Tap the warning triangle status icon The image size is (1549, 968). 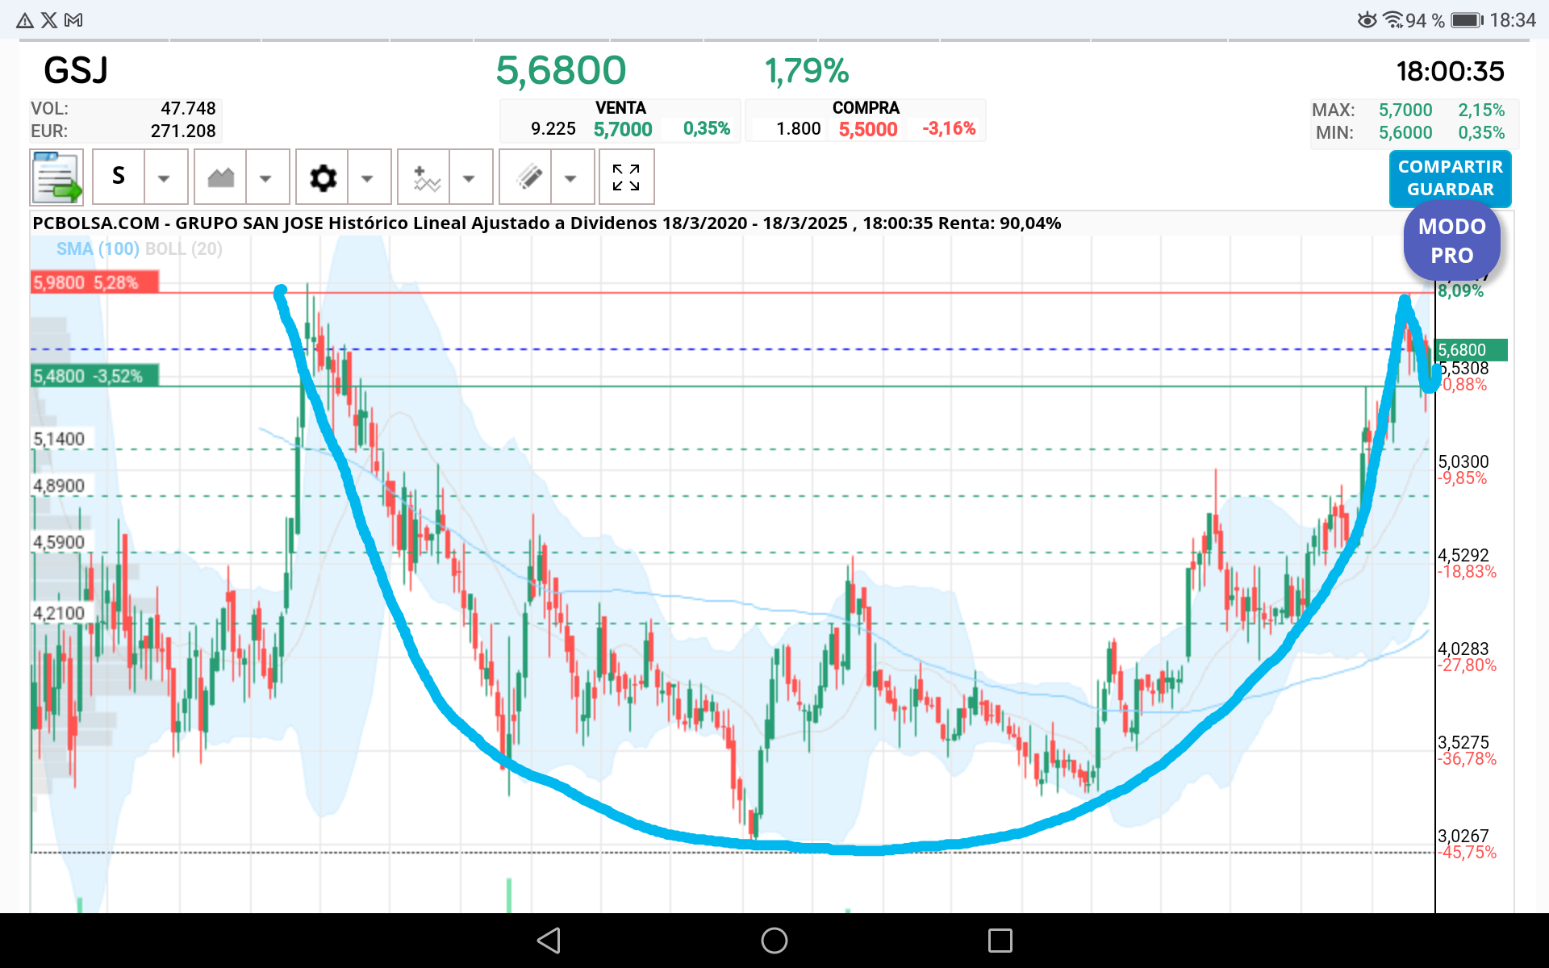25,20
